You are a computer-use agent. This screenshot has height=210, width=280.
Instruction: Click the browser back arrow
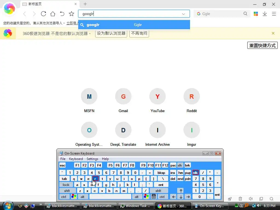(x=25, y=14)
